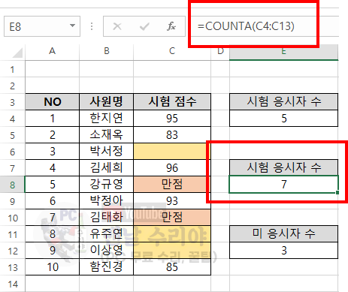Click the score cell 85
348x292 pixels.
click(x=172, y=267)
